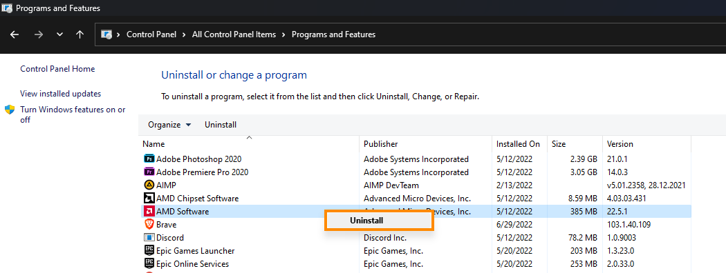726x273 pixels.
Task: Open View installed updates link
Action: (x=60, y=94)
